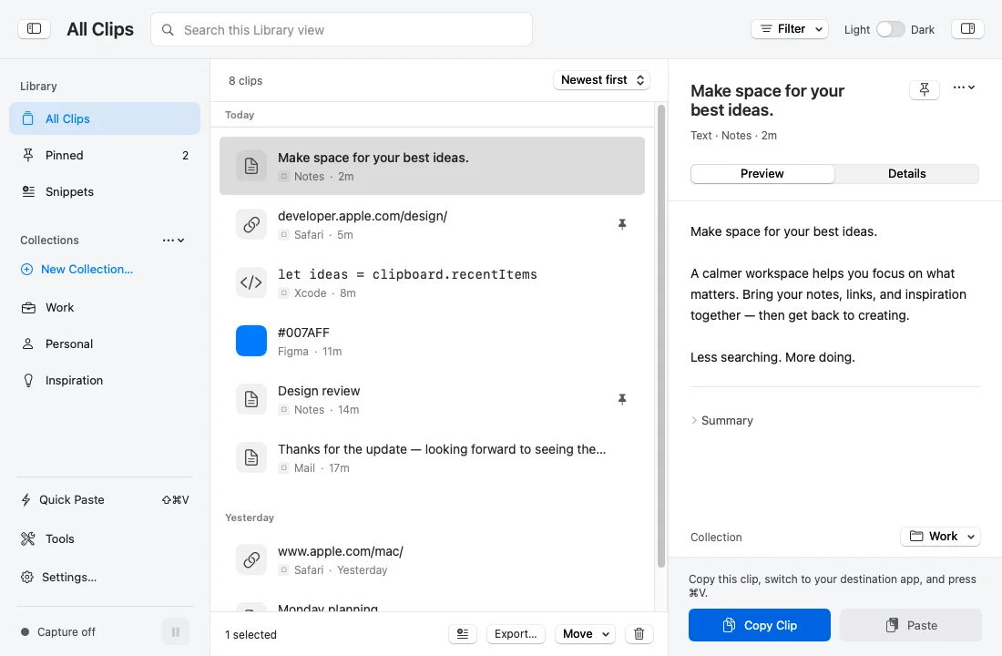The image size is (1002, 656).
Task: Open the Newest first sort menu
Action: click(601, 80)
